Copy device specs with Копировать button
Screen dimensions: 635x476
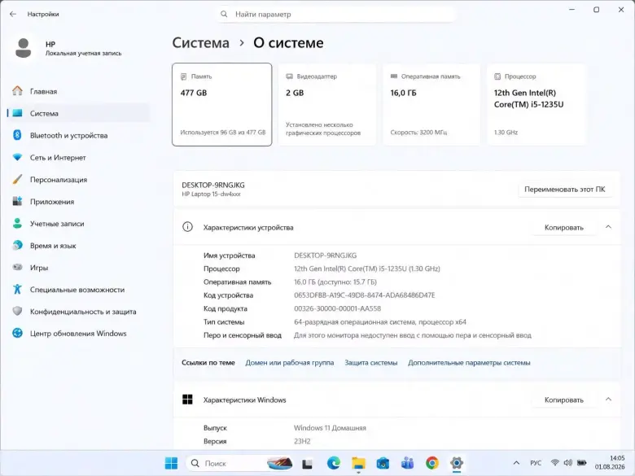pyautogui.click(x=563, y=228)
